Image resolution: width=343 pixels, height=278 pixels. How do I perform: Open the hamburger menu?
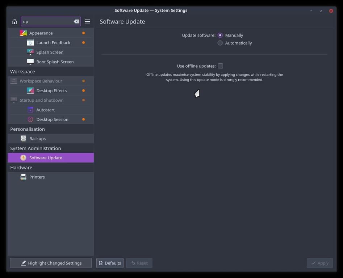pos(87,22)
